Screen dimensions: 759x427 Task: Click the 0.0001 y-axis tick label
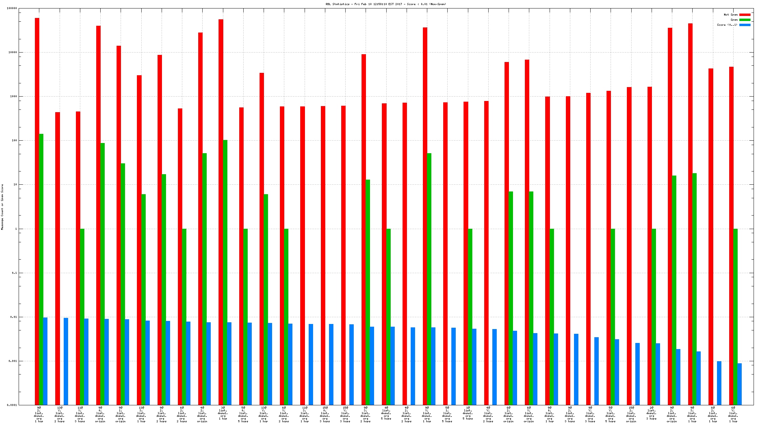click(x=11, y=405)
